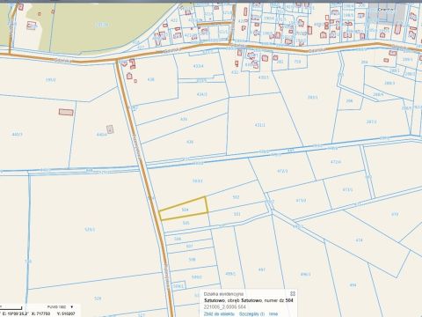This screenshot has width=422, height=317.
Task: Click the large pink building in parcel 440/3
Action: (66, 112)
